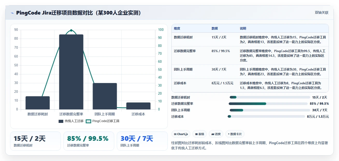Click the table cell 8万元 / 1.5万元

click(x=222, y=83)
